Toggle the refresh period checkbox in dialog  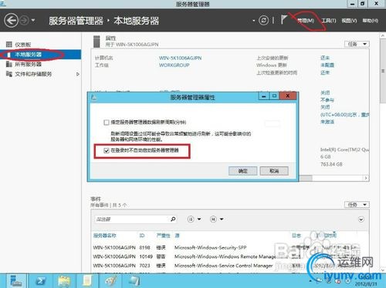pos(107,122)
